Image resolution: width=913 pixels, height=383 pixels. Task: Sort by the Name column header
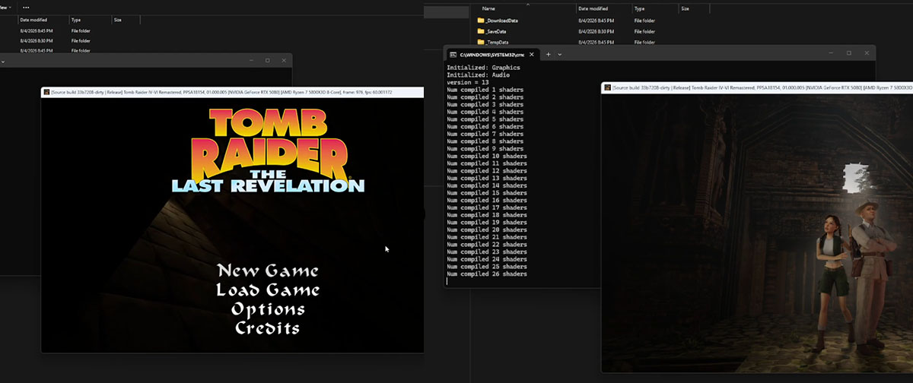coord(488,8)
